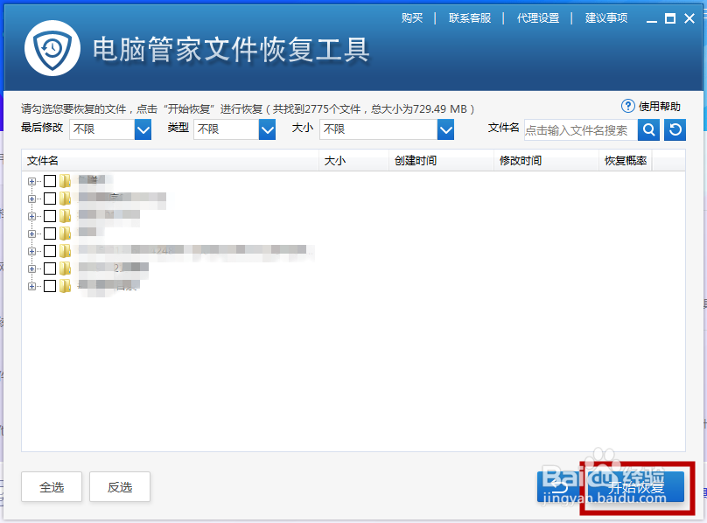Click the return arrow icon beside 开始恢复
Screen dimensions: 707x523
(560, 487)
